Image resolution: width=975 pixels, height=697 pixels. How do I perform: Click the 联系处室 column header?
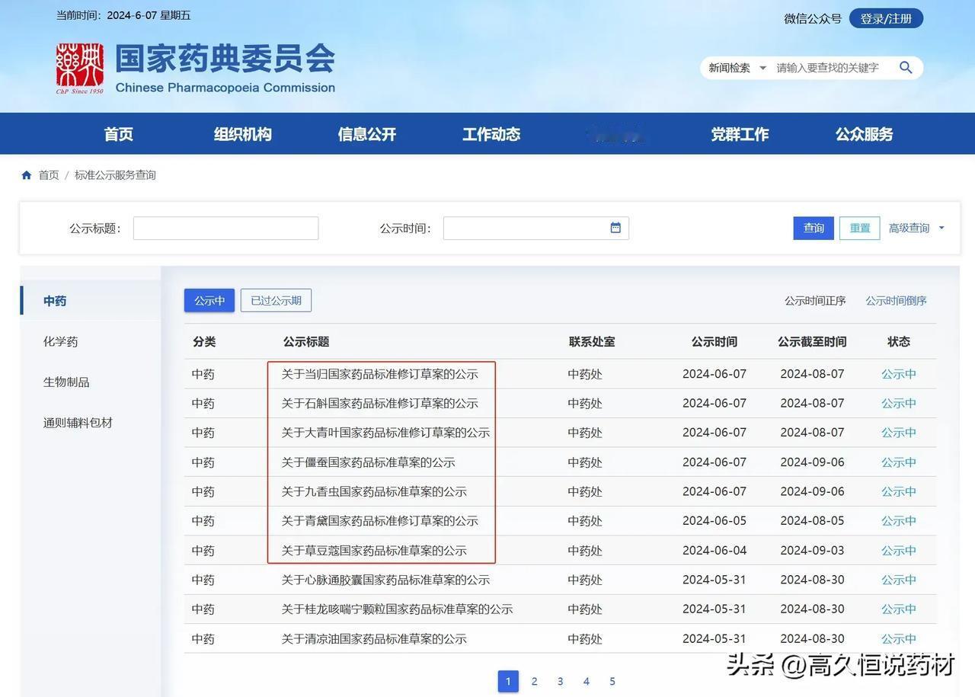click(592, 341)
